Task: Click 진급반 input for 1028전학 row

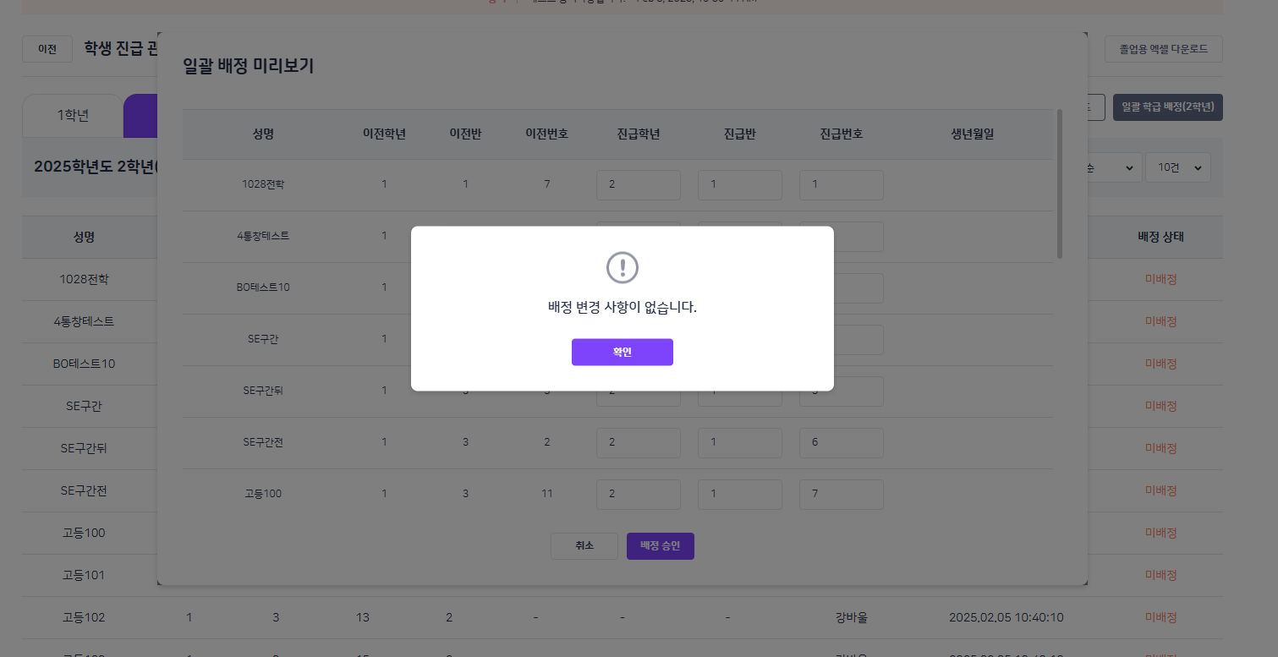Action: tap(739, 185)
